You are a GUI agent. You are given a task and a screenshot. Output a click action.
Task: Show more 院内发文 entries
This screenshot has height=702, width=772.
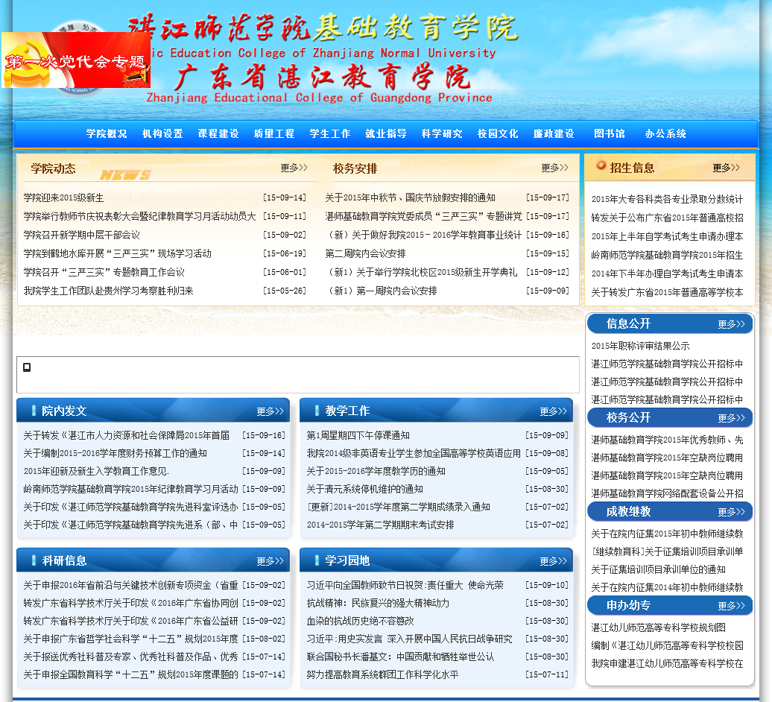click(270, 411)
